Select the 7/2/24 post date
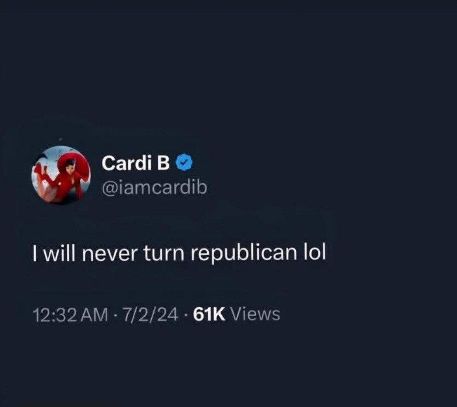The image size is (457, 407). (151, 315)
